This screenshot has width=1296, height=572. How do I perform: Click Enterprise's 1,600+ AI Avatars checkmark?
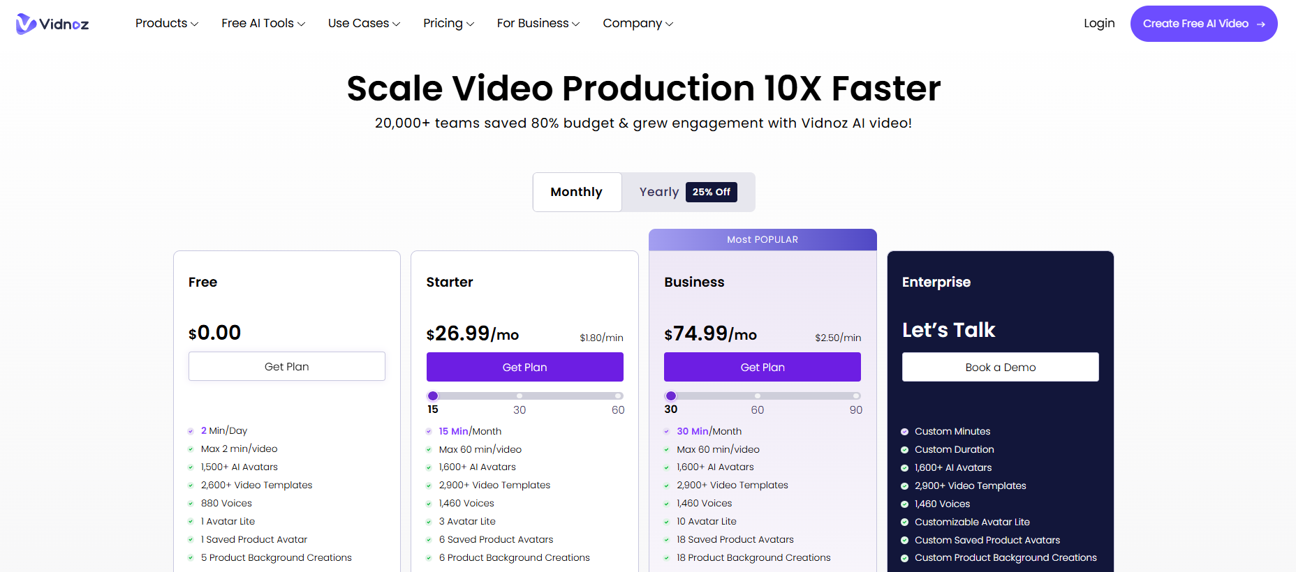tap(905, 468)
